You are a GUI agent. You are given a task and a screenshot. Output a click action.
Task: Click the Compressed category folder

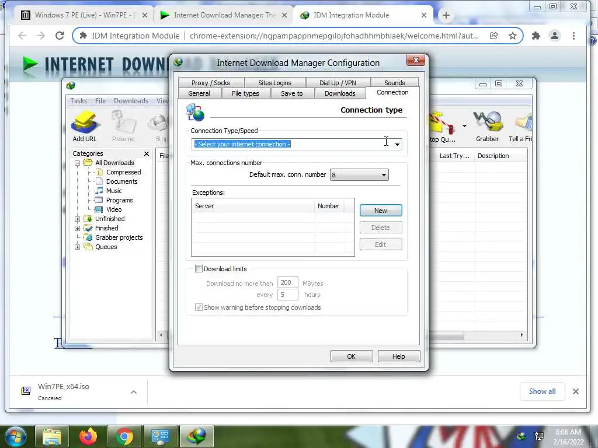pyautogui.click(x=123, y=172)
